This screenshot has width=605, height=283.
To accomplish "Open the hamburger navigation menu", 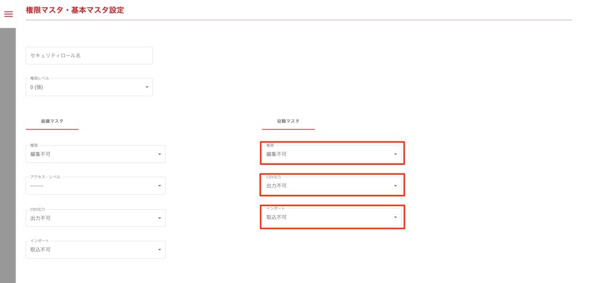I will coord(8,14).
